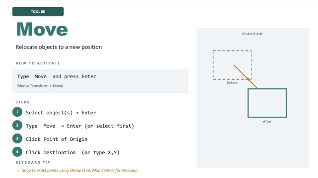Viewport: 318px width, 178px height.
Task: Select step 2 numbered circle icon
Action: [17, 125]
